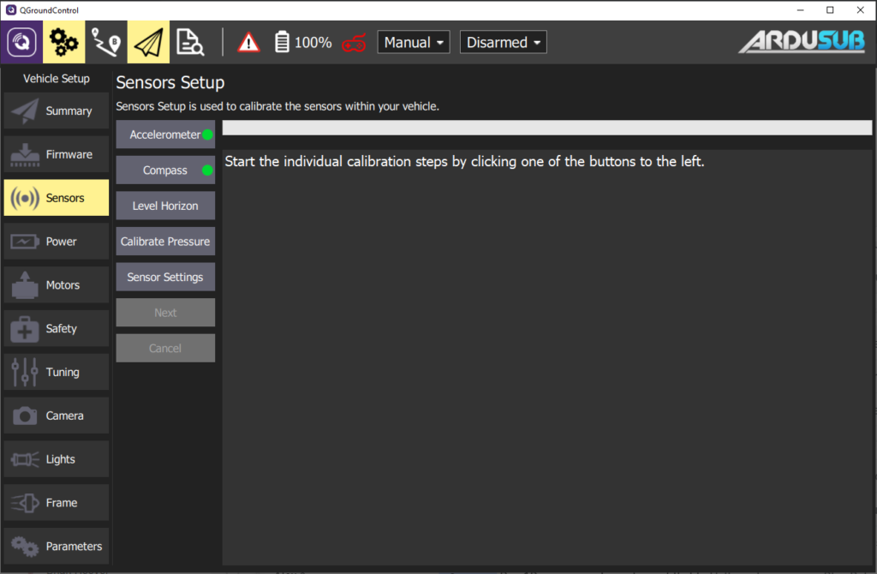Screen dimensions: 877x574
Task: Click the vehicle messages warning triangle
Action: pos(248,41)
